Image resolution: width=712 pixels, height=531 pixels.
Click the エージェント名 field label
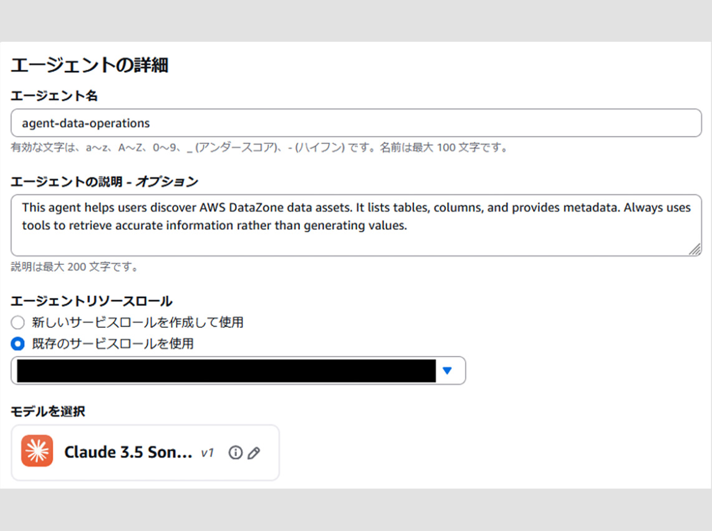[x=54, y=95]
